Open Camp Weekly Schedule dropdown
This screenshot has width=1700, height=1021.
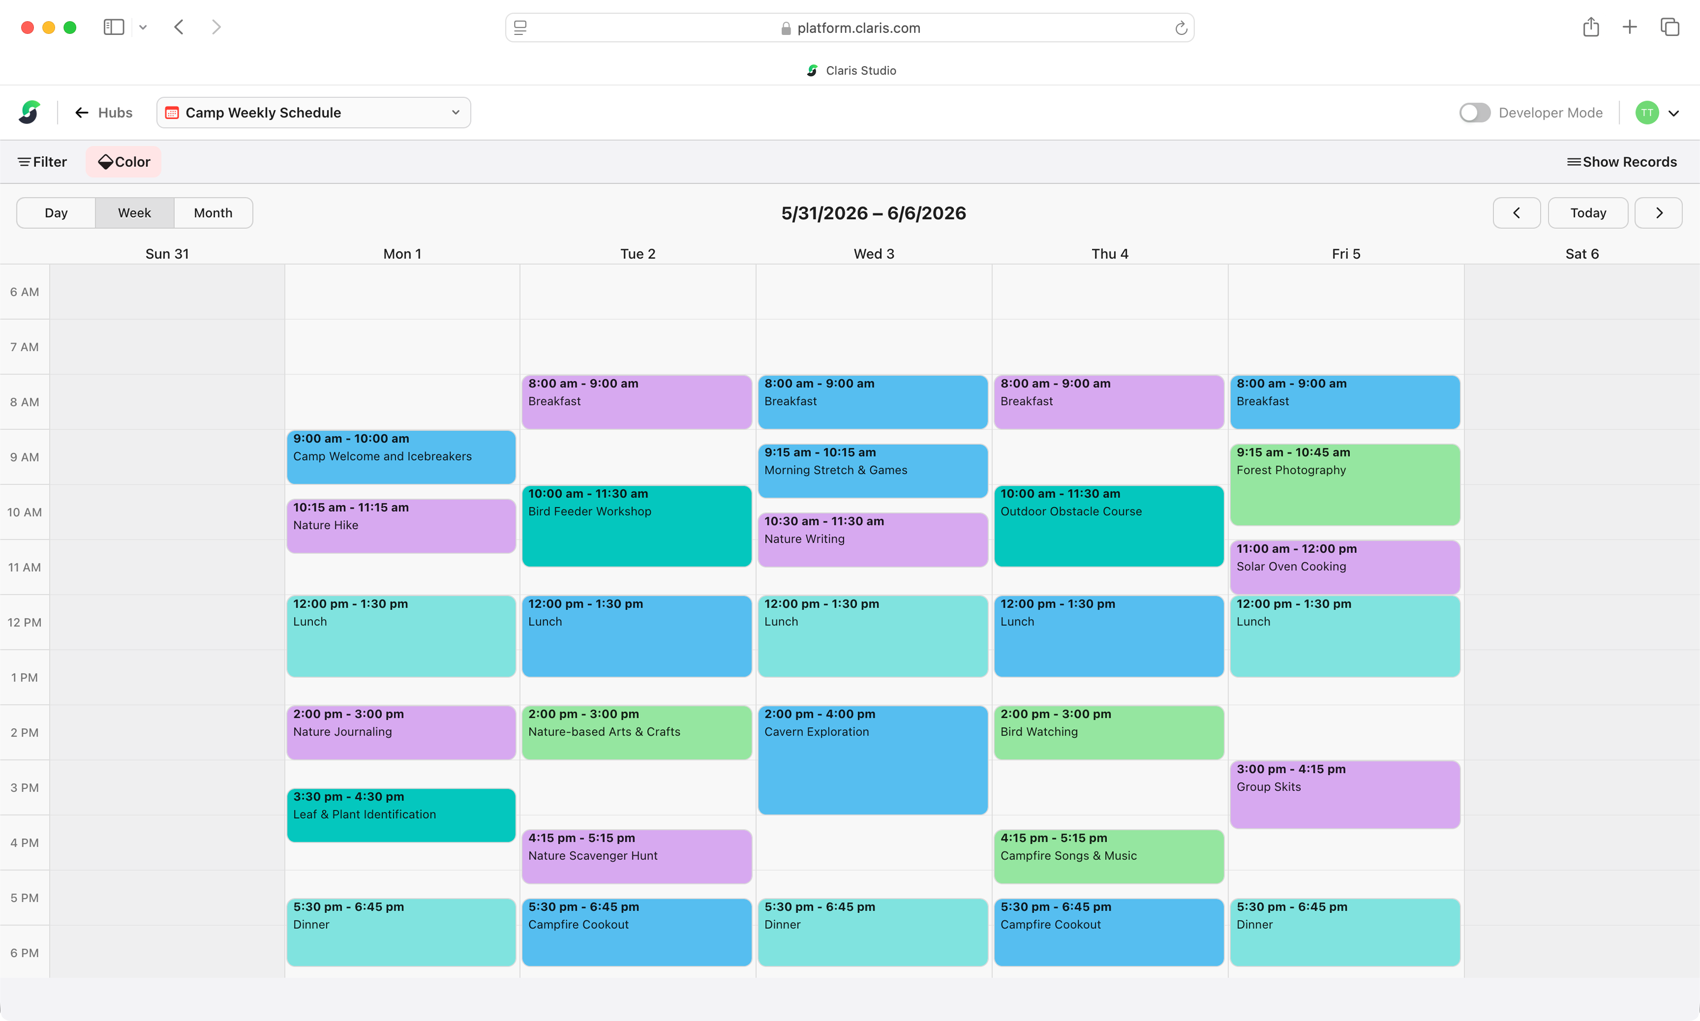coord(314,113)
